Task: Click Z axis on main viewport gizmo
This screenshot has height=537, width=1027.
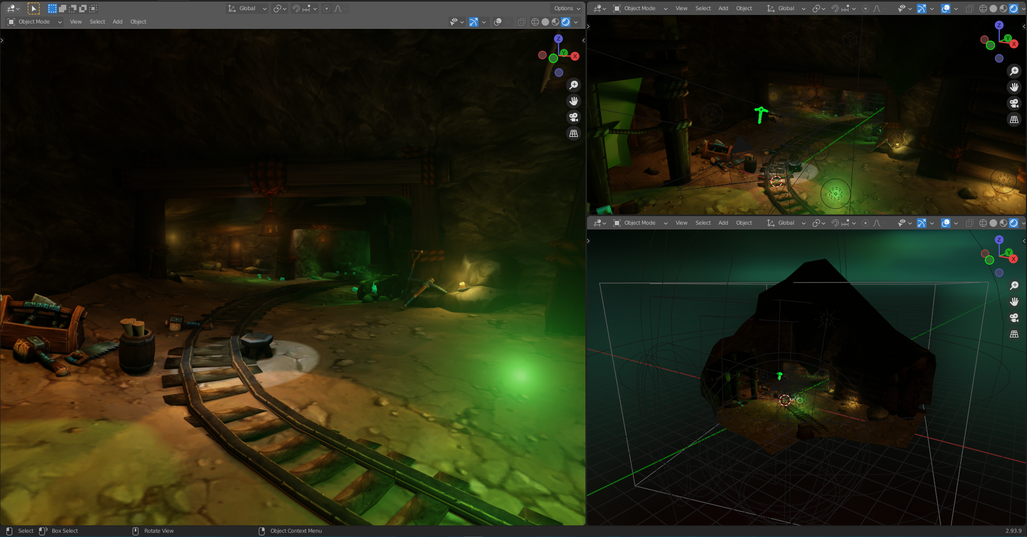Action: coord(558,39)
